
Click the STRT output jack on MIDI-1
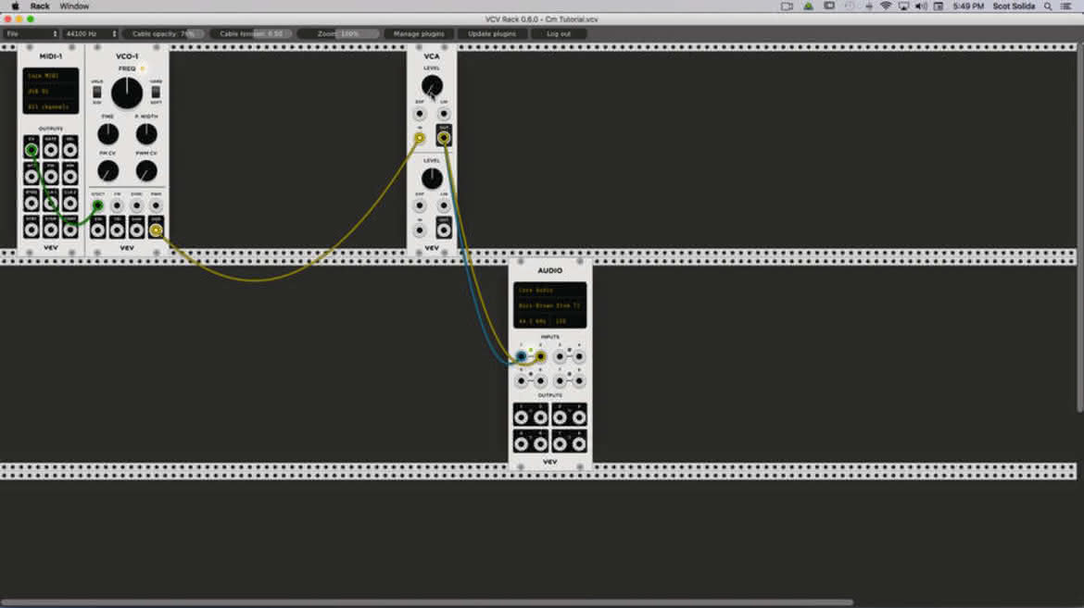pos(32,229)
